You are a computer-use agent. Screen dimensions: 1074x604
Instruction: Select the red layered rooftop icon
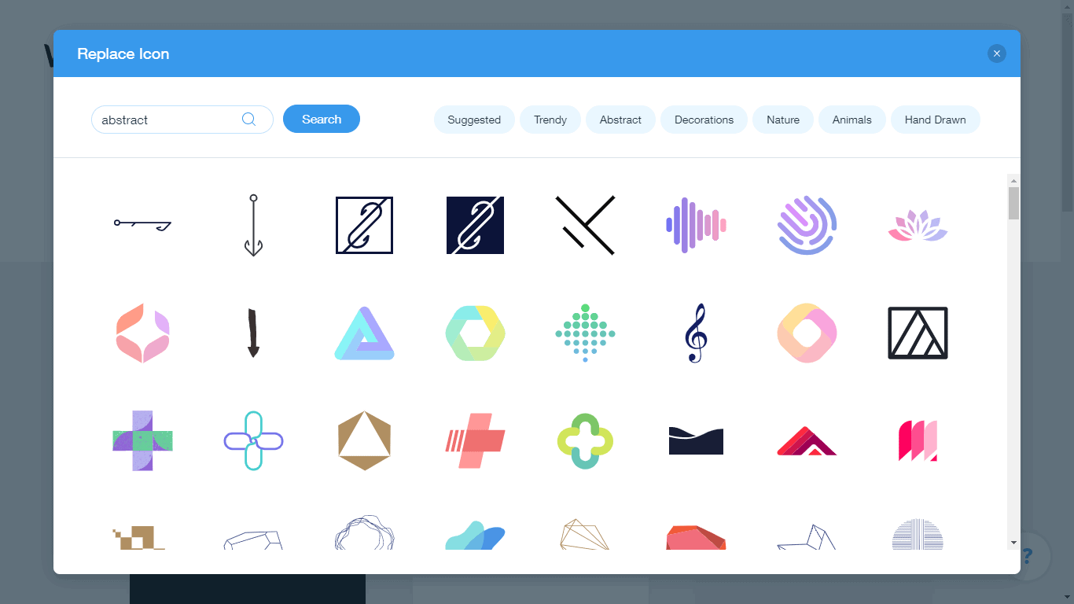tap(807, 440)
